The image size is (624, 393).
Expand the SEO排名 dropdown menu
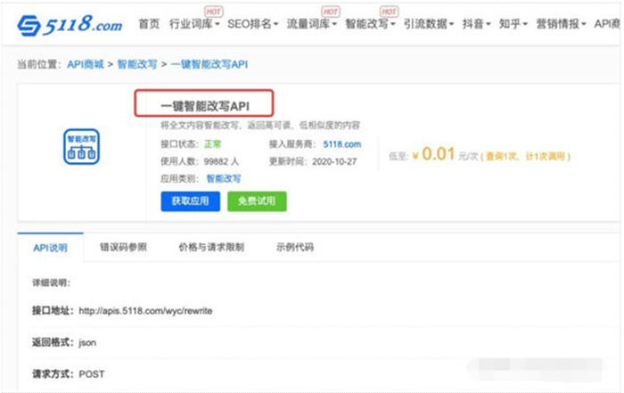coord(252,24)
